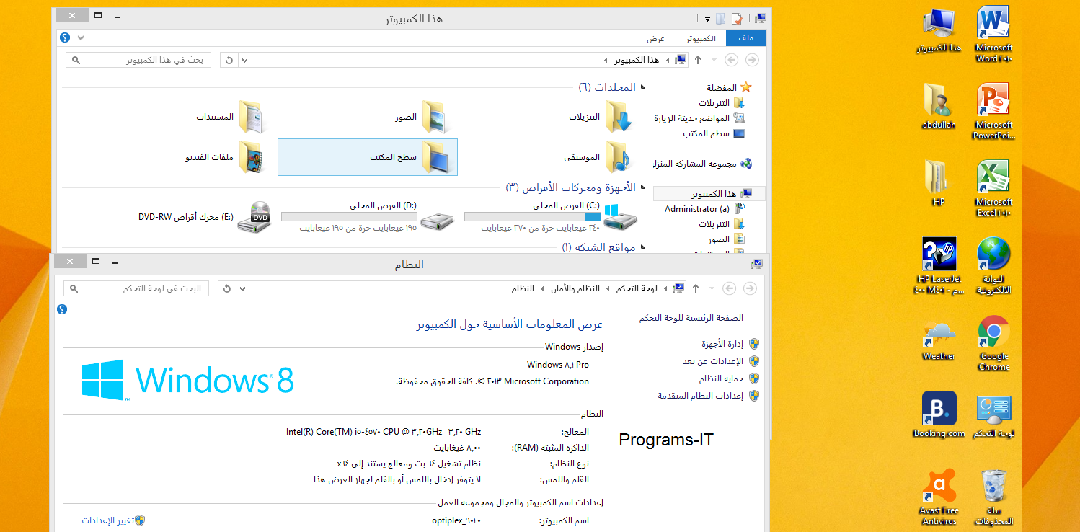Click لوحة التحكم breadcrumb in النظام window

pos(636,288)
